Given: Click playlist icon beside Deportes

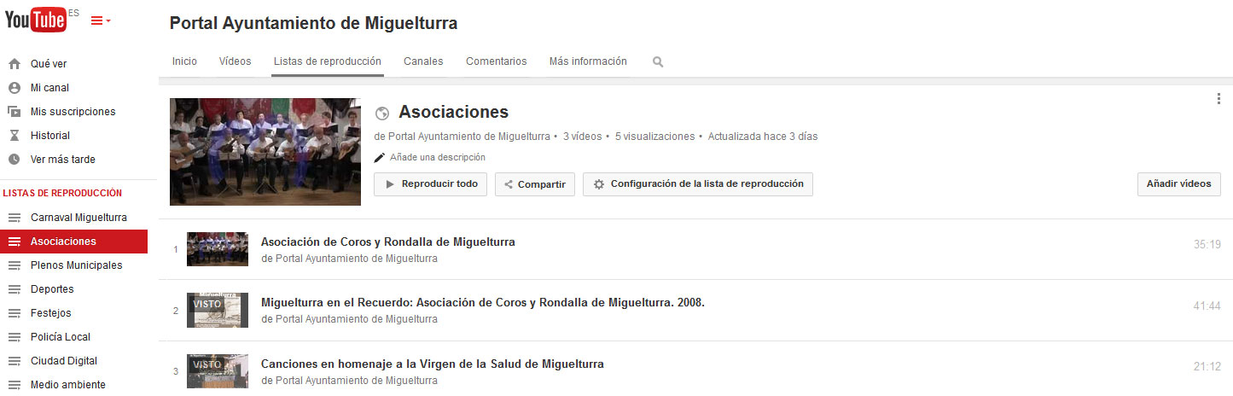Looking at the screenshot, I should 14,289.
